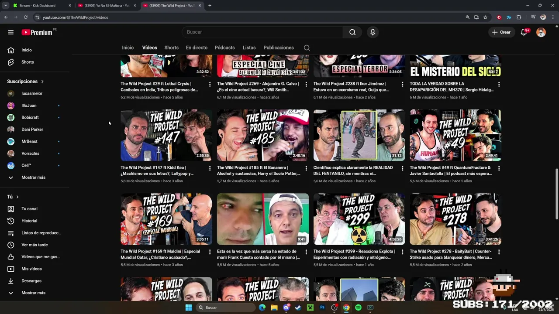Switch to the Pódcasts tab
This screenshot has width=559, height=314.
tap(224, 48)
